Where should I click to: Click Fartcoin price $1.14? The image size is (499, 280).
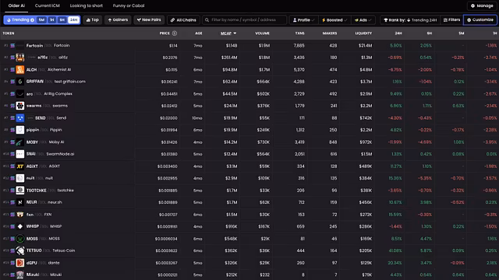click(x=173, y=46)
